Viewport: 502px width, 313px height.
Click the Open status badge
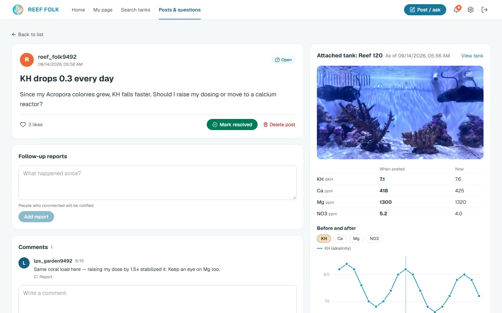283,60
